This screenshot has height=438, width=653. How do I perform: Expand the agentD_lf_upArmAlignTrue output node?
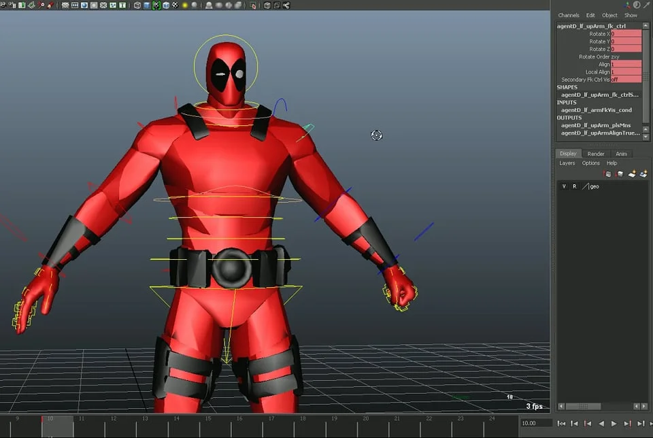[600, 133]
